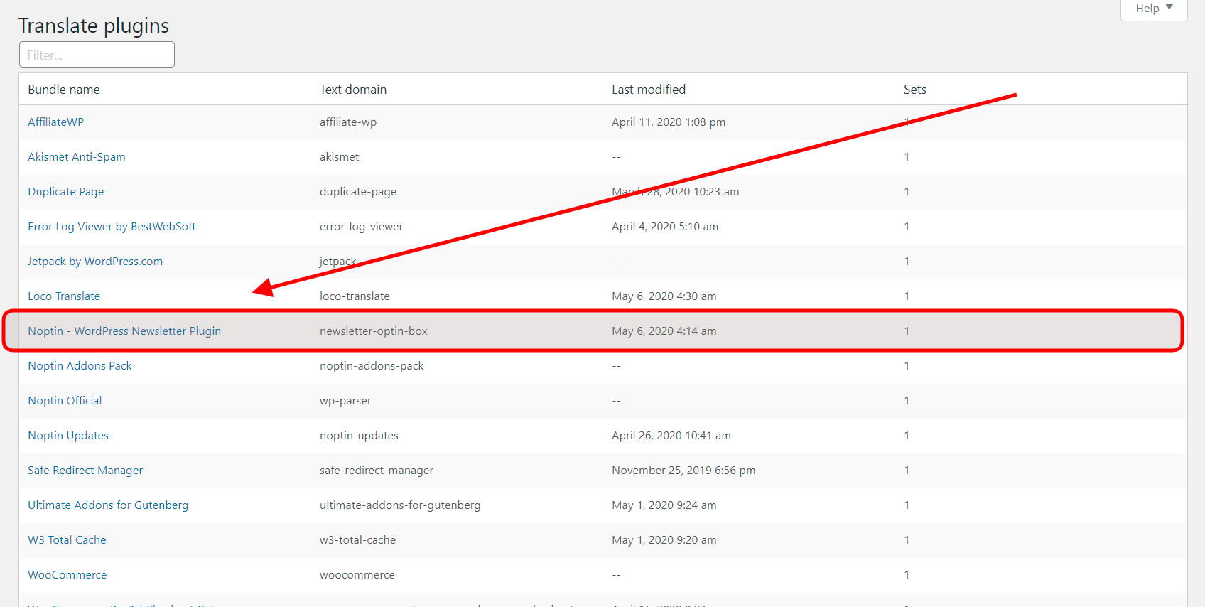Click the w3-total-cache text domain cell
The height and width of the screenshot is (607, 1205).
tap(357, 540)
